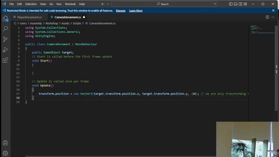The width and height of the screenshot is (279, 157).
Task: Click the Scripts breadcrumb
Action: tap(77, 23)
